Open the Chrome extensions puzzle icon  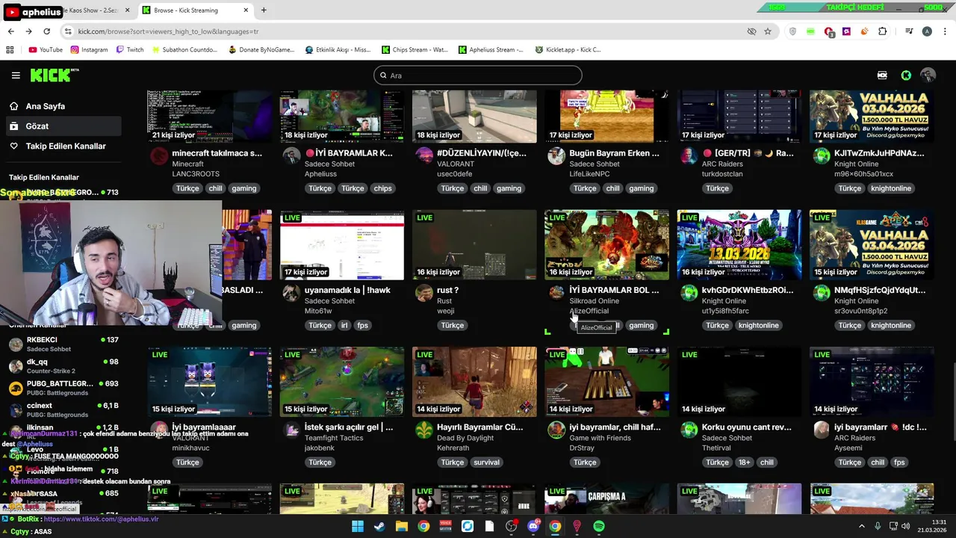883,31
